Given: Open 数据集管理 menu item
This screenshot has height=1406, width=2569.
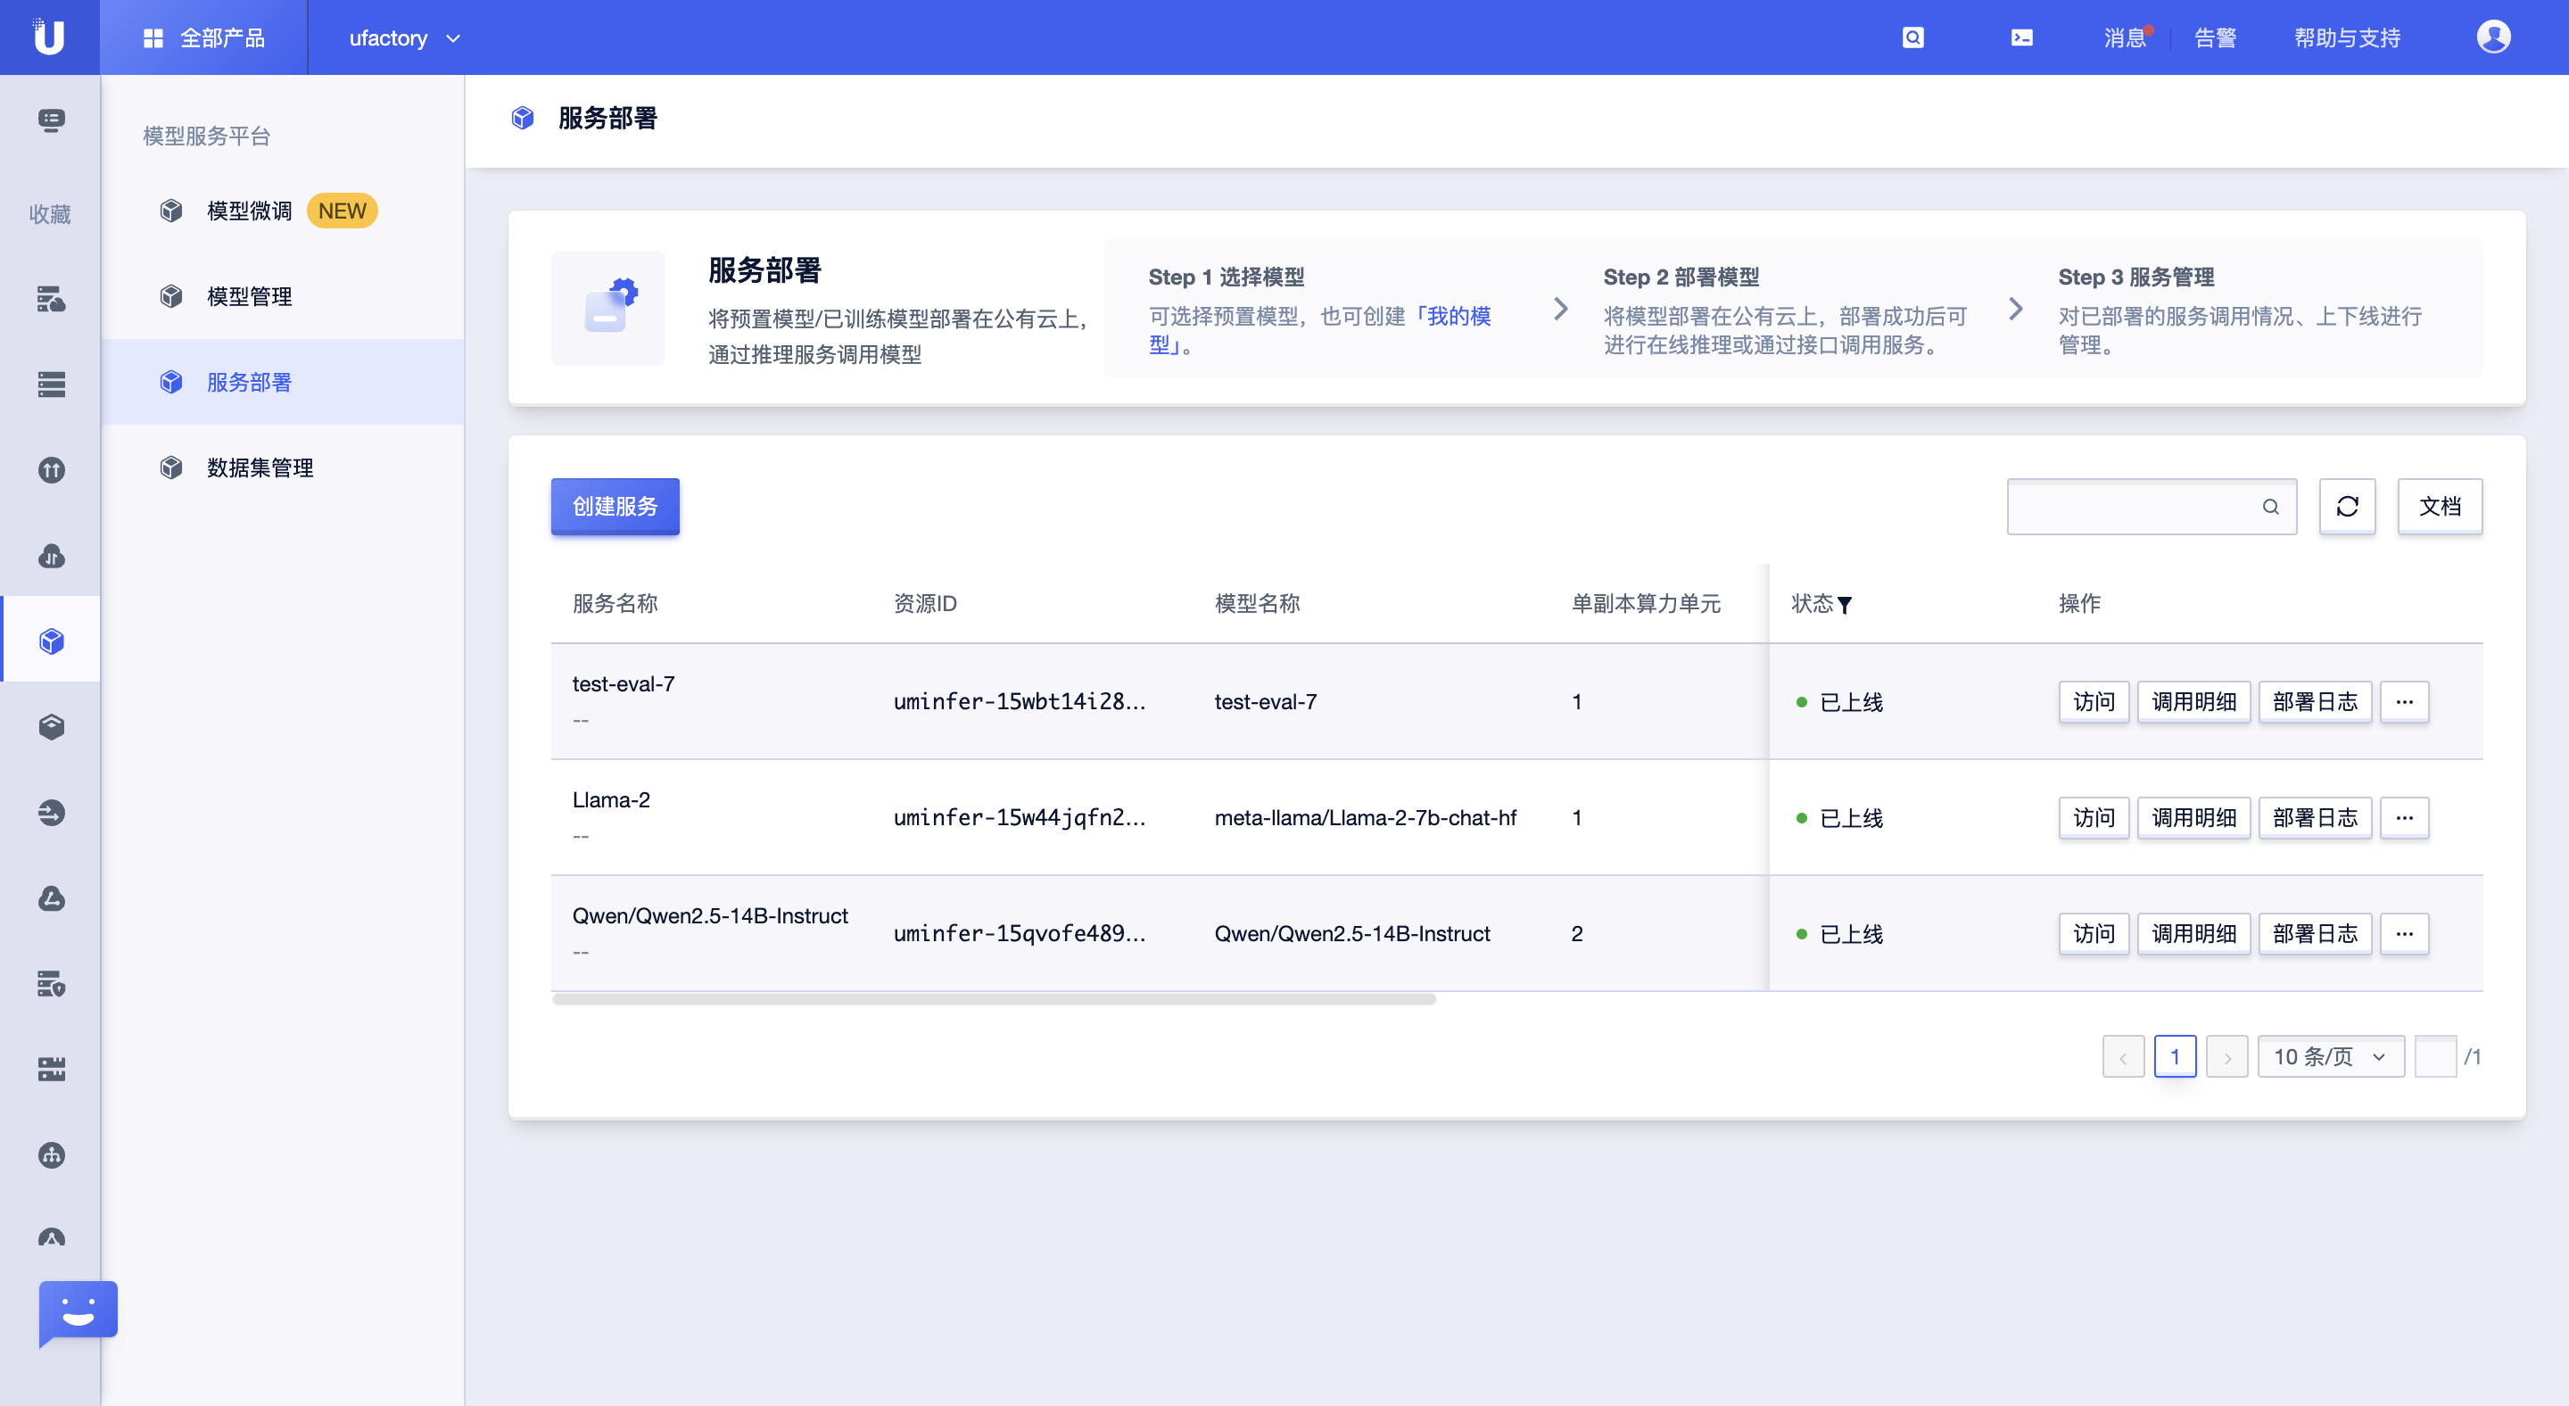Looking at the screenshot, I should pos(260,467).
